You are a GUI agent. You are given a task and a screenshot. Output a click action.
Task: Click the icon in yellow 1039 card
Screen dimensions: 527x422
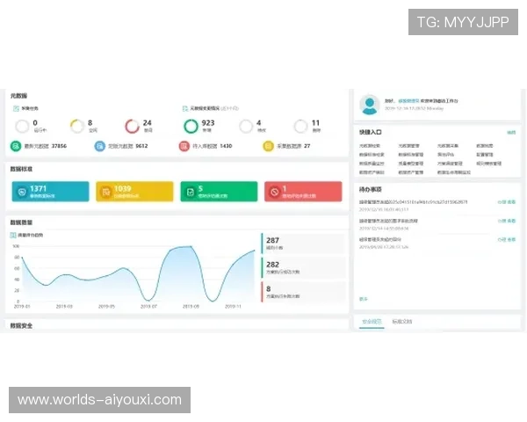[x=105, y=191]
